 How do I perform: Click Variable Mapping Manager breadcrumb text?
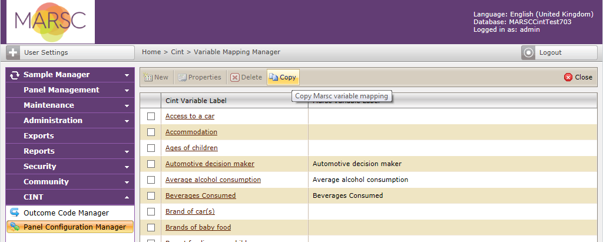click(x=237, y=52)
